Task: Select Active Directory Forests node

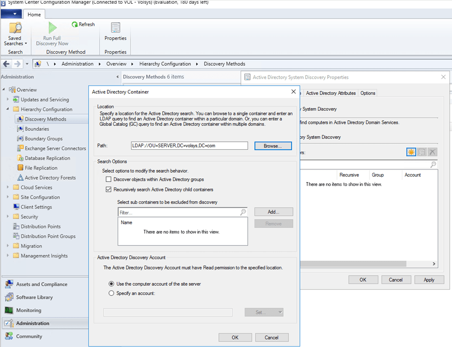Action: (50, 177)
